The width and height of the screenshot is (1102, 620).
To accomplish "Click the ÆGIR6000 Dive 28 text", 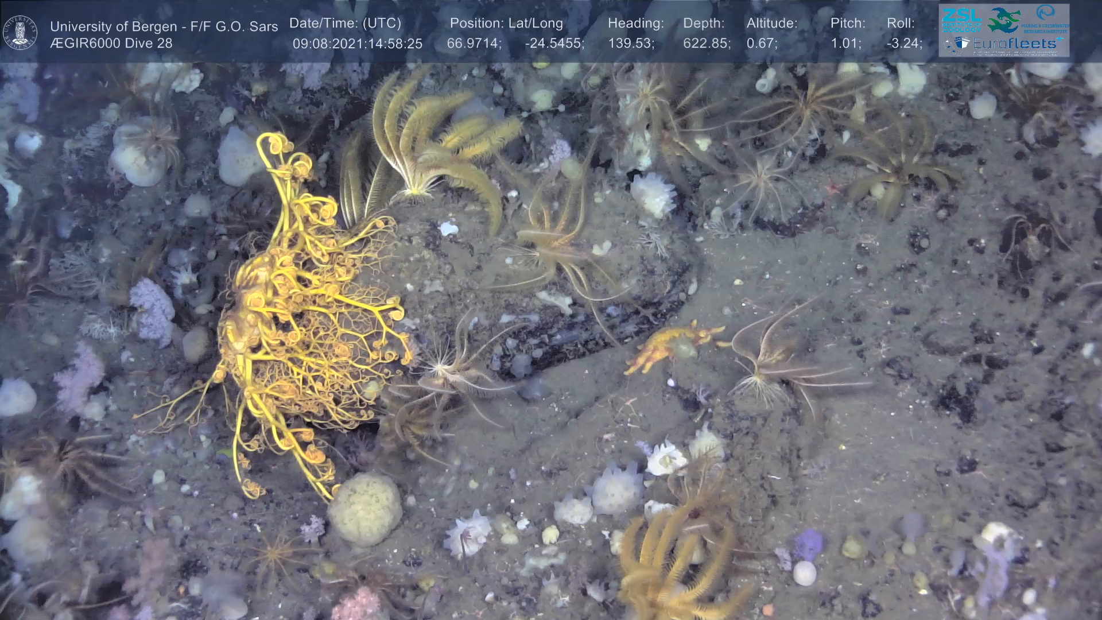I will click(x=111, y=44).
